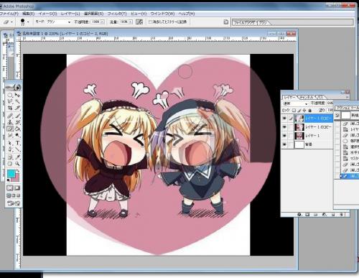Switch to the Channels tab

coord(307,97)
